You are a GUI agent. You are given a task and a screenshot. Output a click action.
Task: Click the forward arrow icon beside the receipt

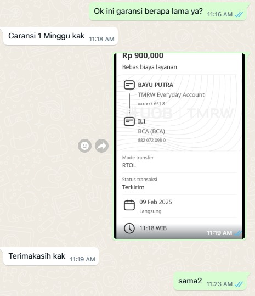[x=101, y=146]
